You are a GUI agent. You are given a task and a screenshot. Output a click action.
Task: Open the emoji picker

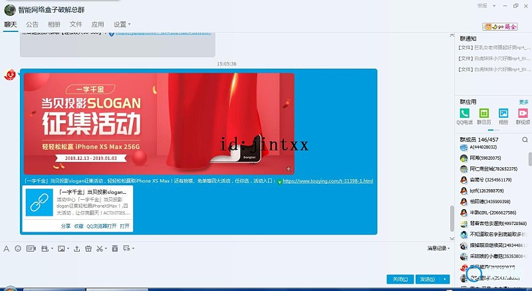click(18, 249)
